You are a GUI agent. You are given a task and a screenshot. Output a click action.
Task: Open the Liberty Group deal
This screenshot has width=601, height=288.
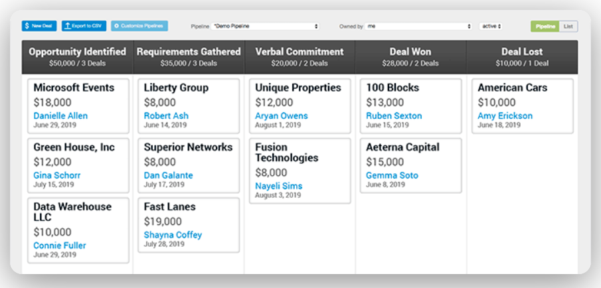coord(176,88)
